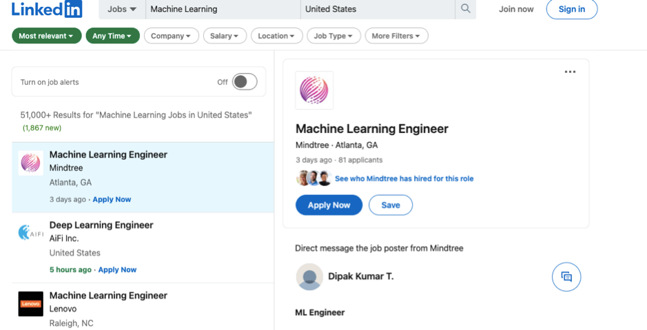The width and height of the screenshot is (647, 330).
Task: Click the Mindtree logo in results list
Action: pyautogui.click(x=31, y=163)
